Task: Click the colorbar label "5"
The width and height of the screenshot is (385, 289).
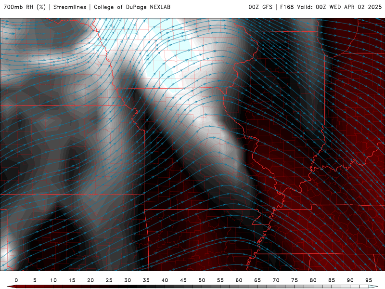Action: point(35,280)
